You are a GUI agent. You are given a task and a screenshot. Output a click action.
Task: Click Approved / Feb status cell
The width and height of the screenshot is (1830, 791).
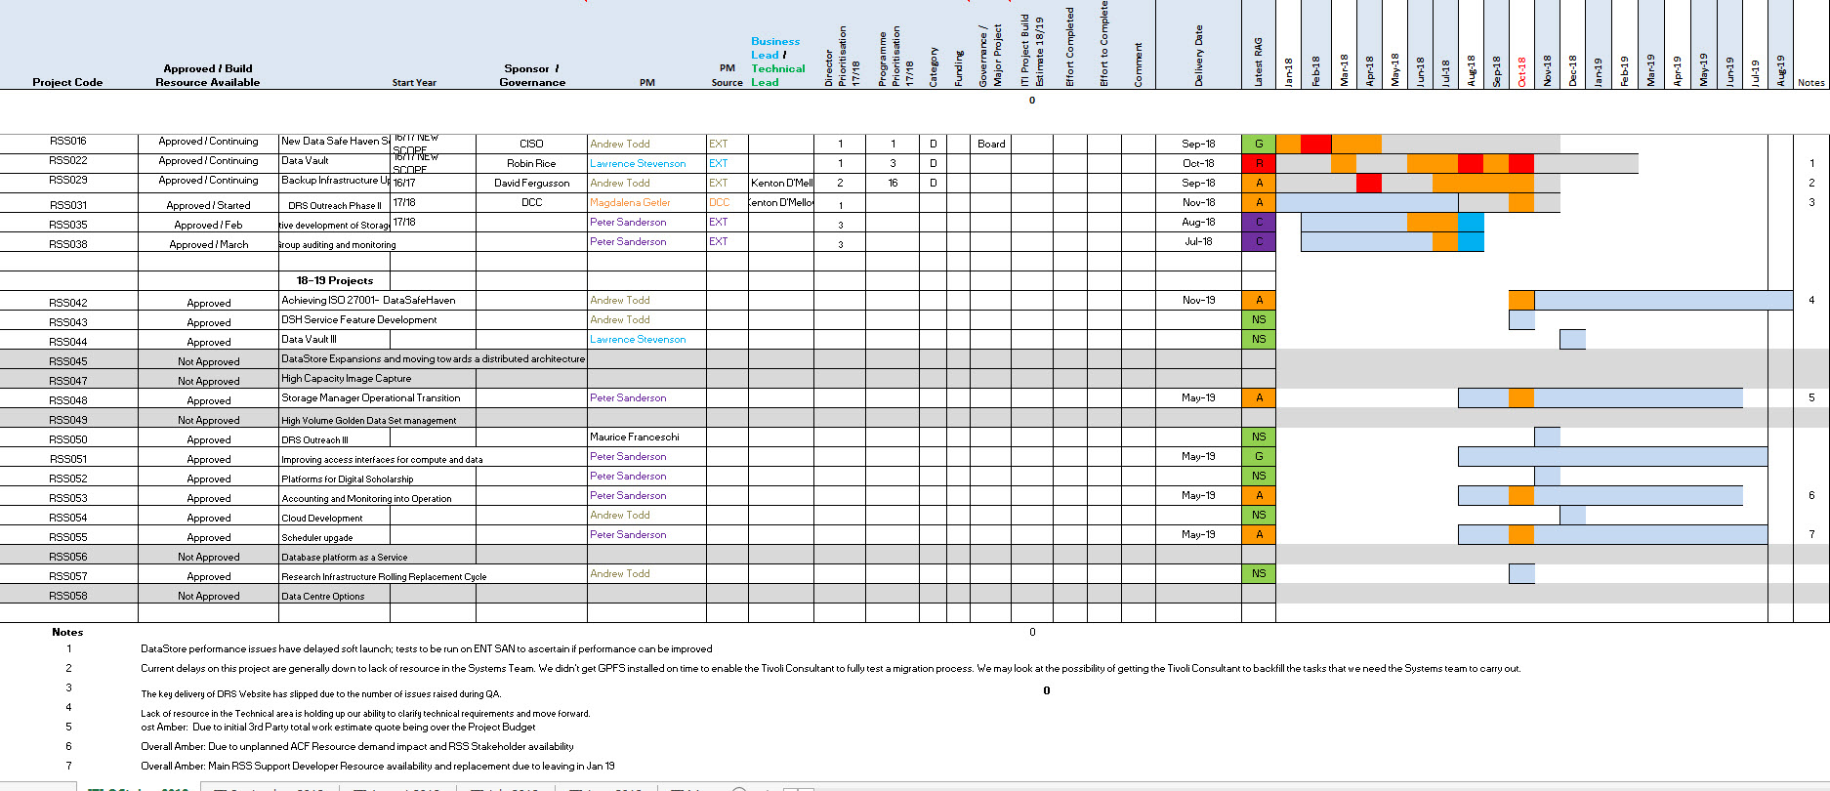pyautogui.click(x=208, y=225)
